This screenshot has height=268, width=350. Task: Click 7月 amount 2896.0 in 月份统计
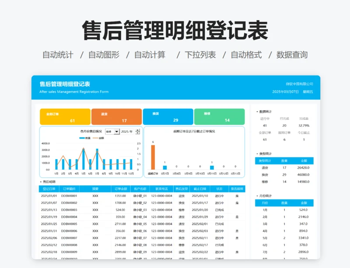tap(303, 252)
